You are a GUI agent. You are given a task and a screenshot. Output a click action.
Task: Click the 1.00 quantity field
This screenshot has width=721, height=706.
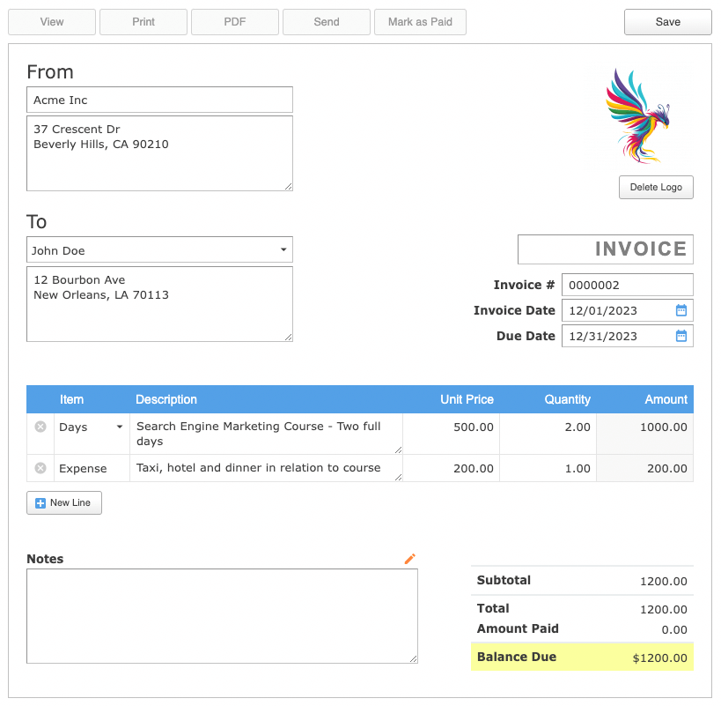[548, 469]
